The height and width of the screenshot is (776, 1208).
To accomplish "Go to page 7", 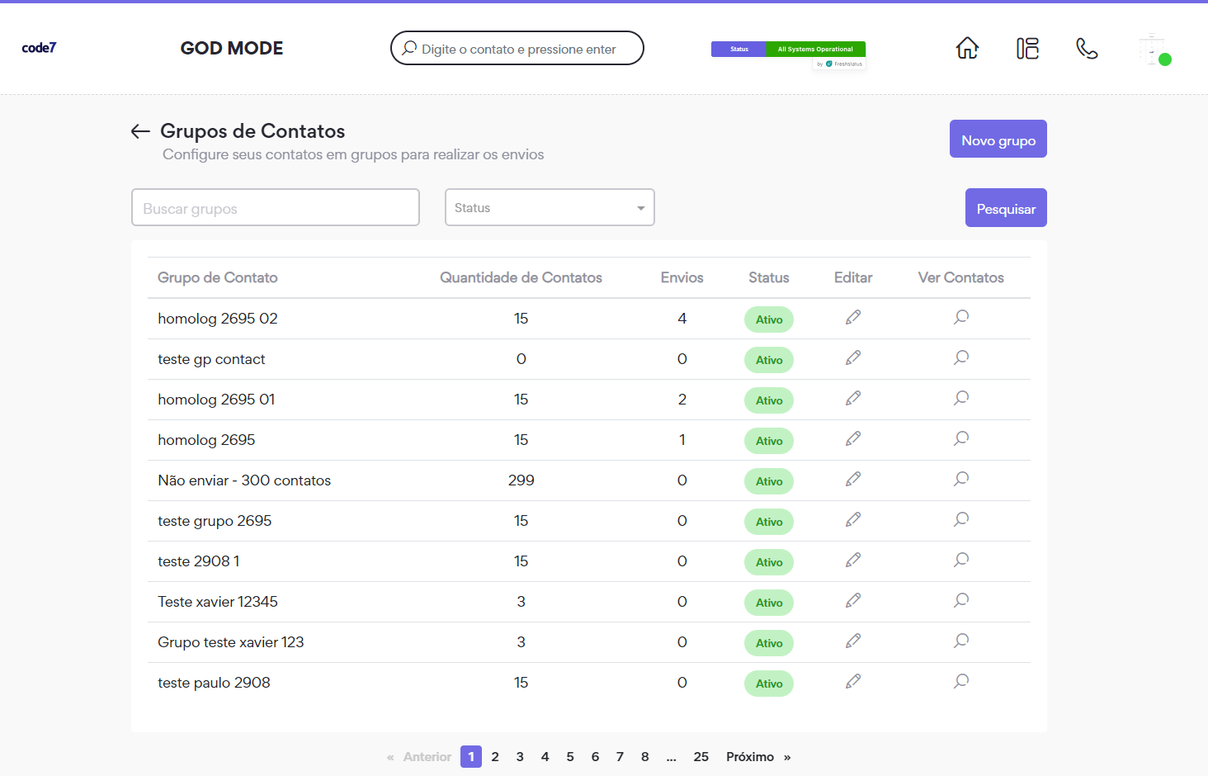I will 620,757.
